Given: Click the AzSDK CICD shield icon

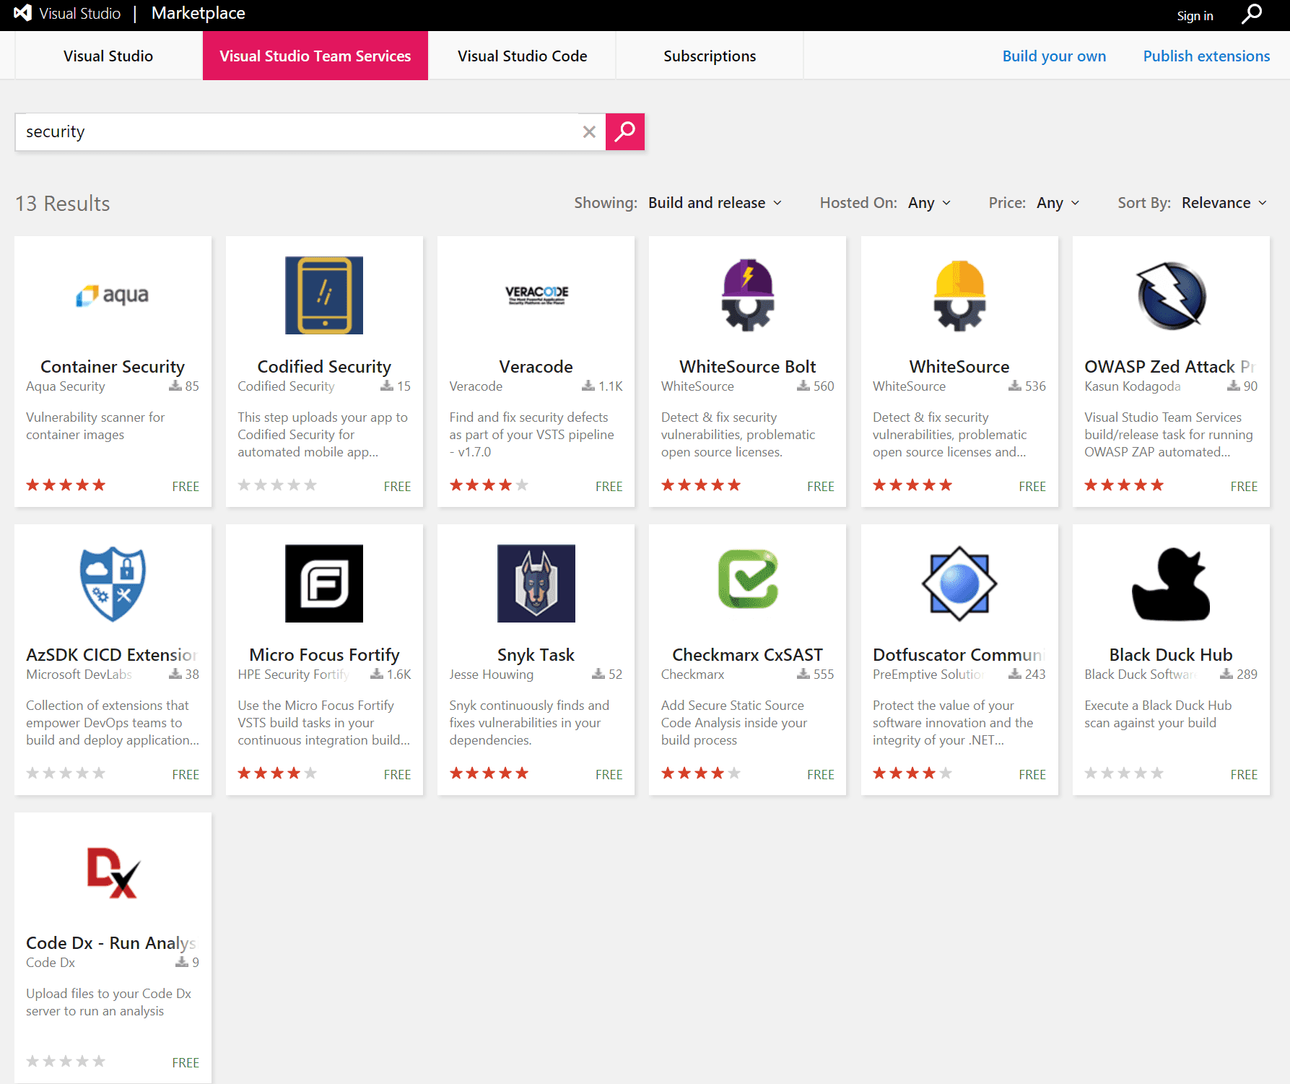Looking at the screenshot, I should (x=113, y=584).
